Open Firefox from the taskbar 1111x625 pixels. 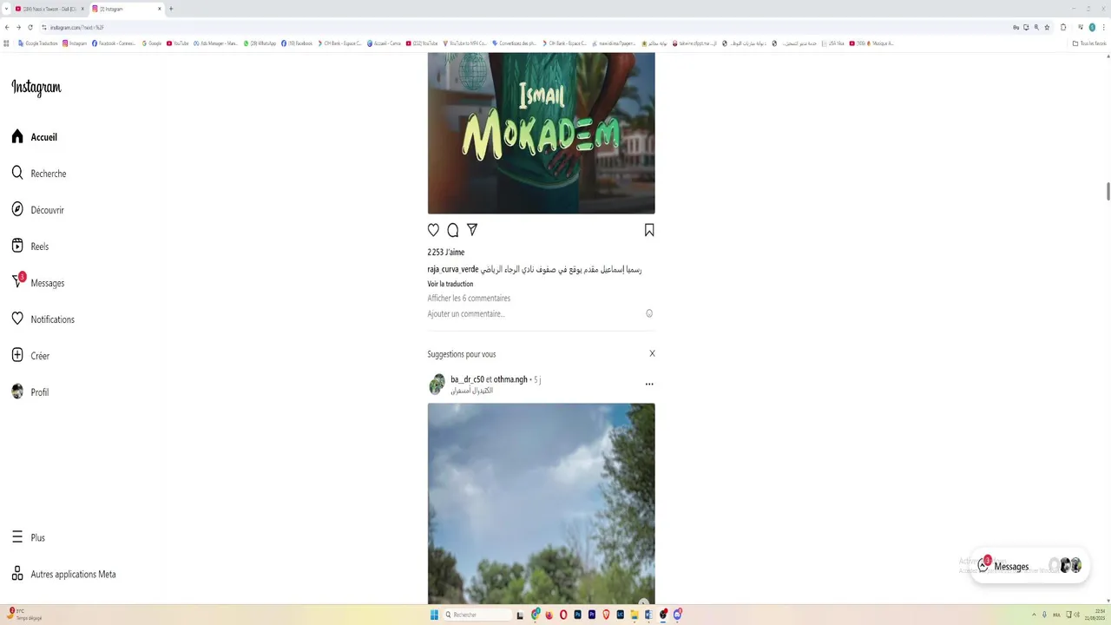point(549,615)
